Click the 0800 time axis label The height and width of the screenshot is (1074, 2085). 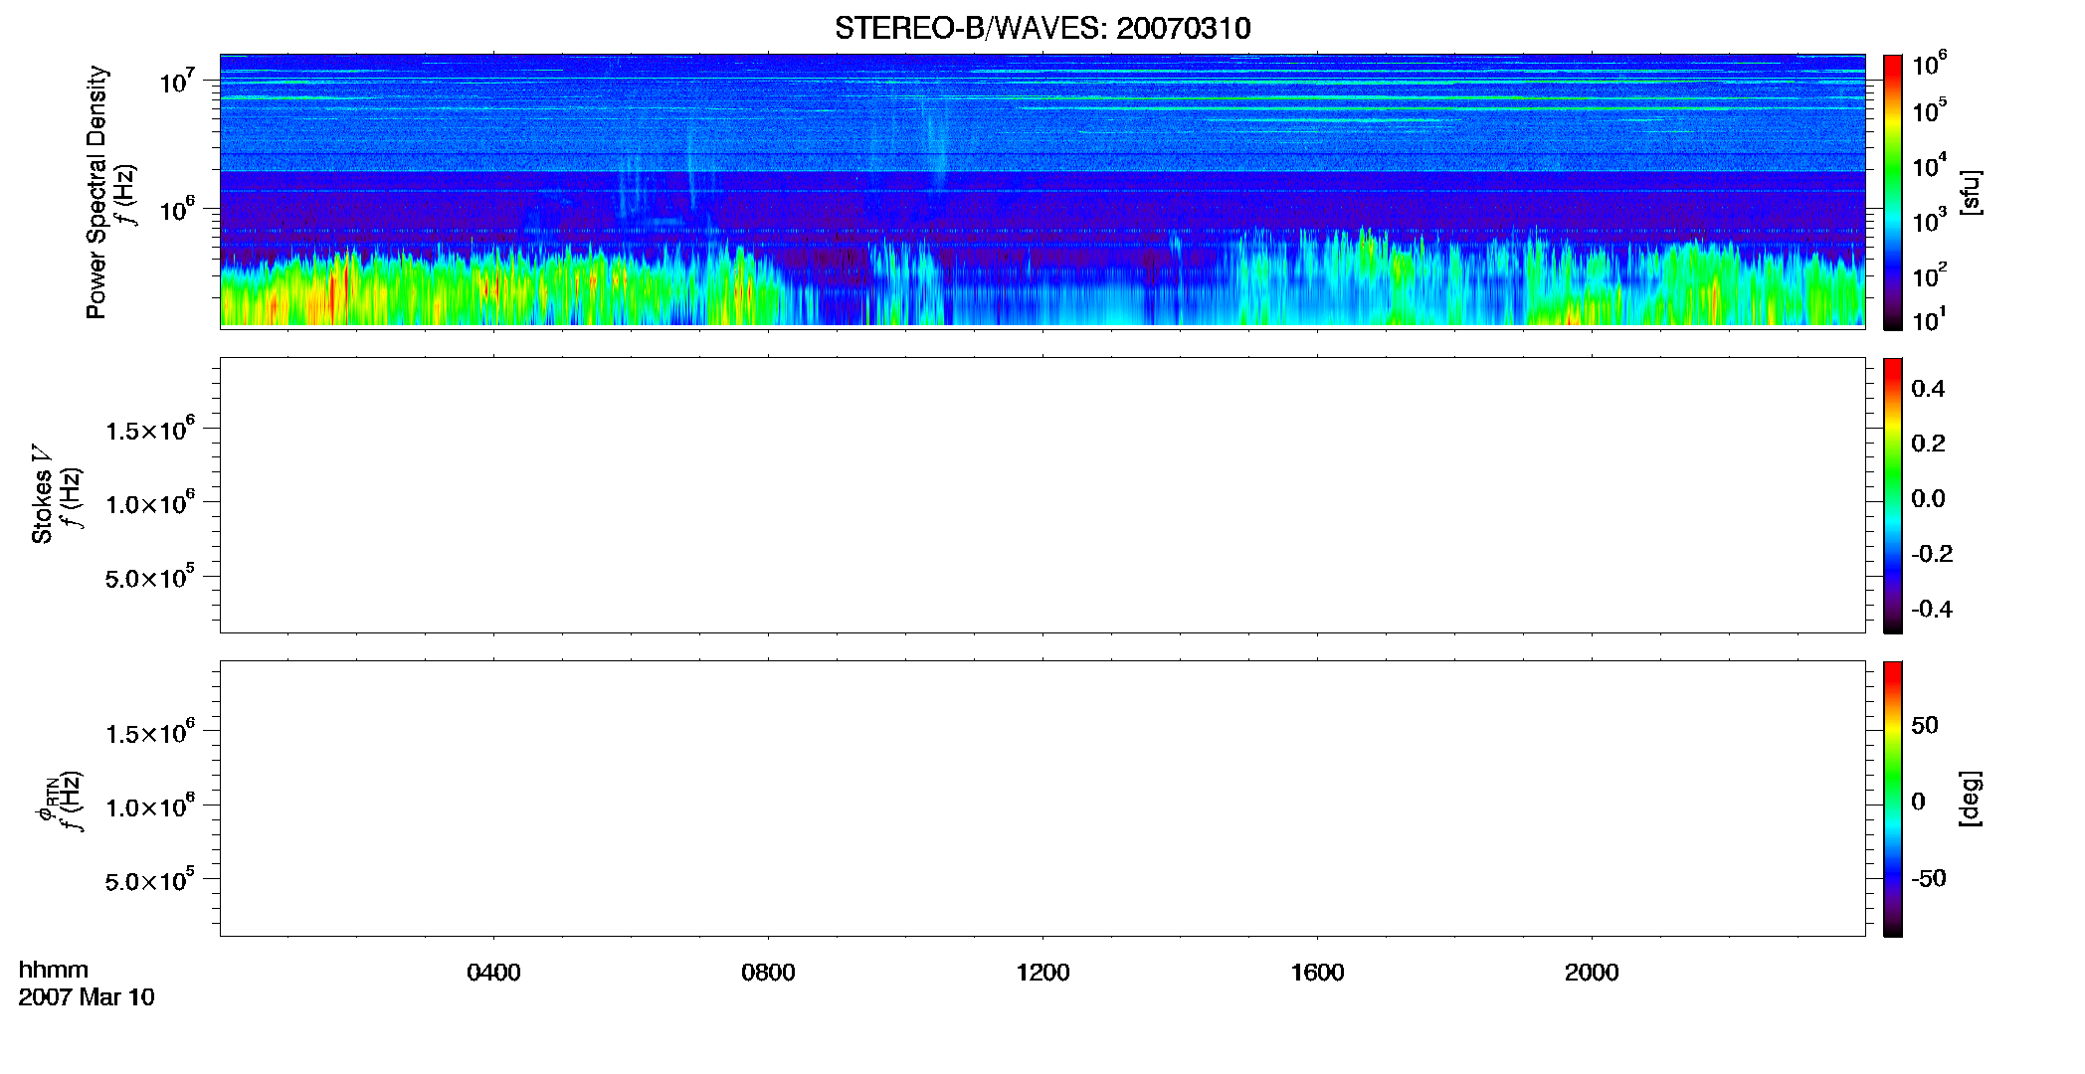768,973
